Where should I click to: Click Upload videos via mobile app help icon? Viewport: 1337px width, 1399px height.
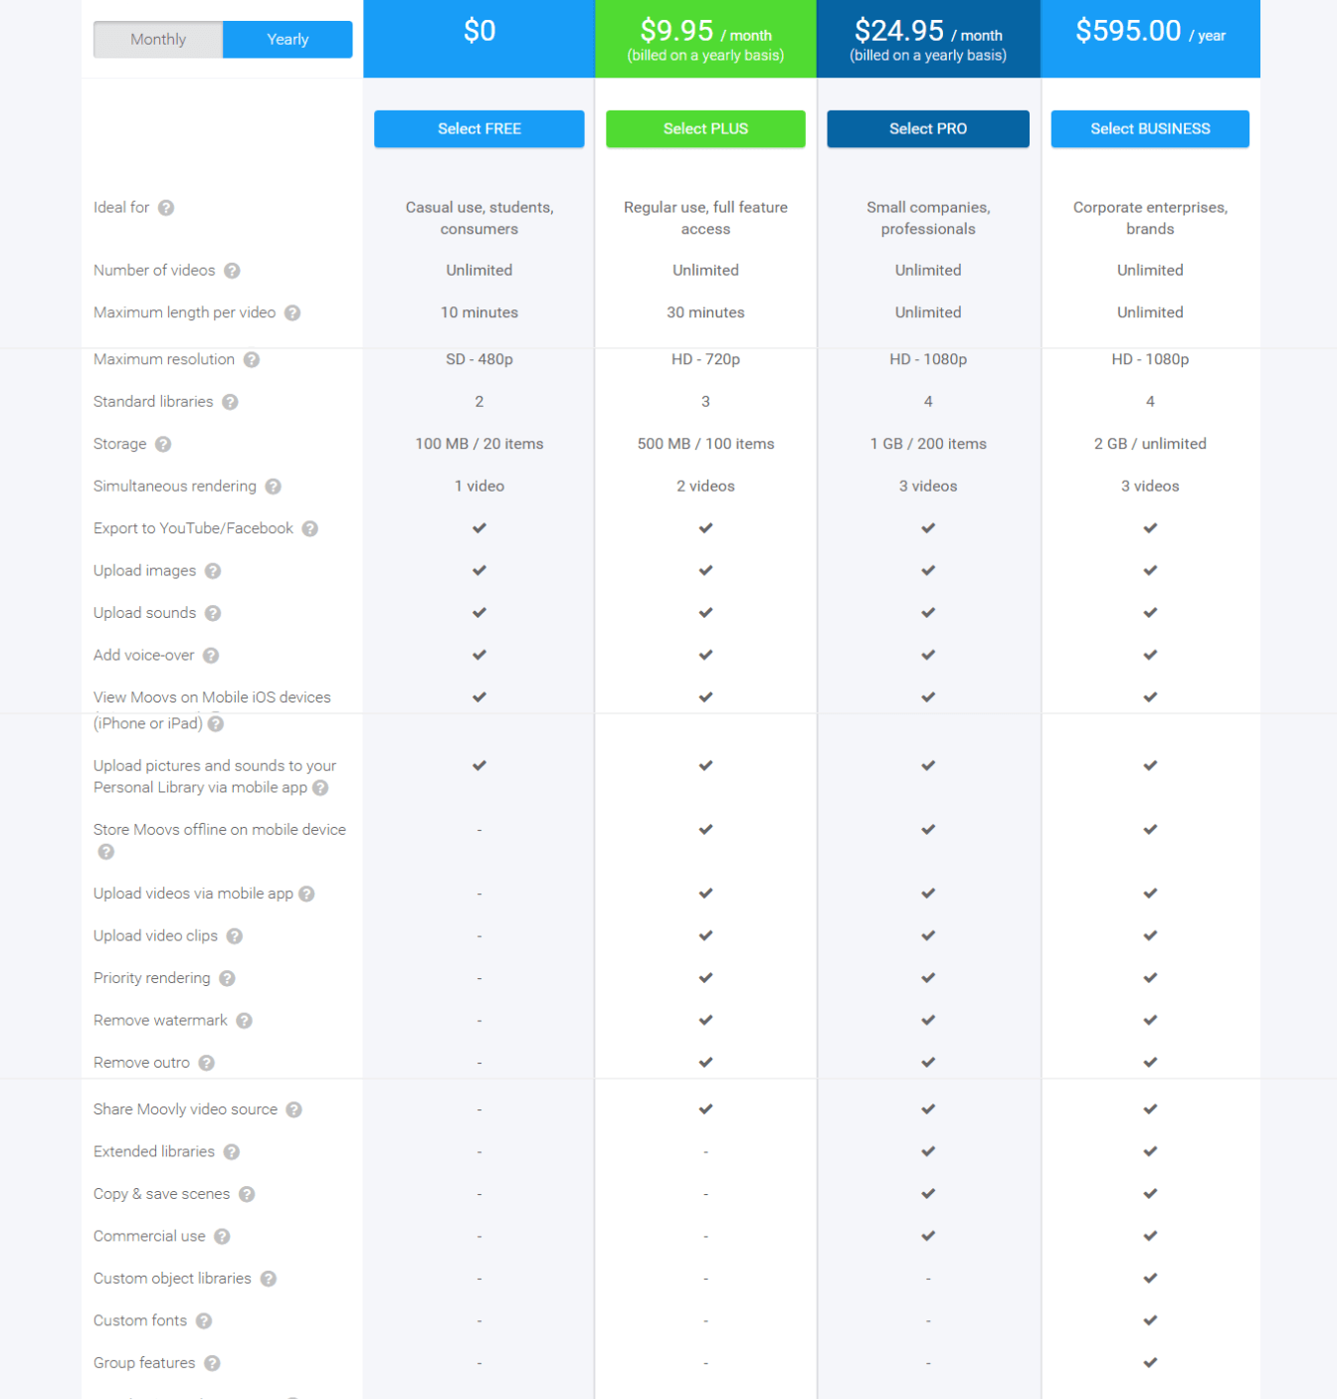coord(306,894)
